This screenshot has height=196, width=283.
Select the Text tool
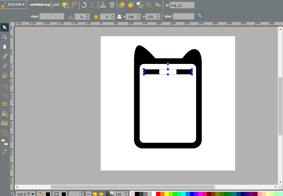pyautogui.click(x=5, y=104)
